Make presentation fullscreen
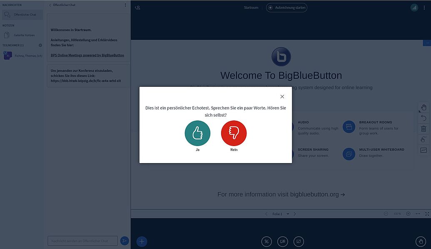 (x=427, y=214)
